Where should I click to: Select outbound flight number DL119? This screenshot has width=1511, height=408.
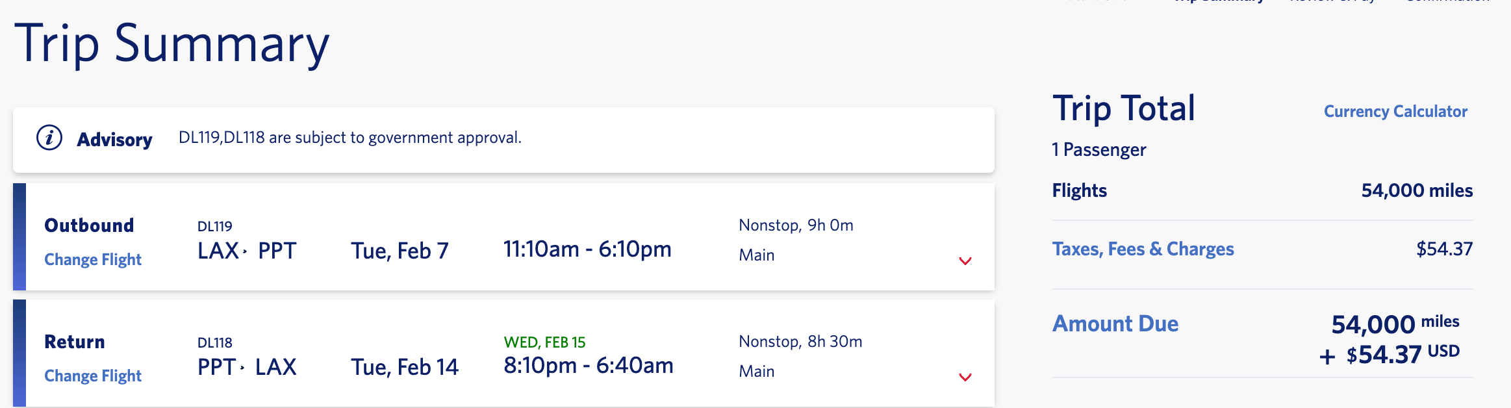point(215,227)
